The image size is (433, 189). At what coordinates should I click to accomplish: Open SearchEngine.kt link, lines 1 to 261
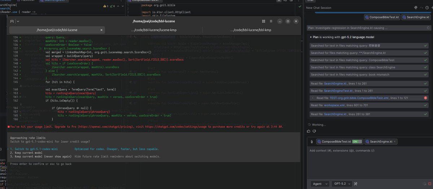334,84
